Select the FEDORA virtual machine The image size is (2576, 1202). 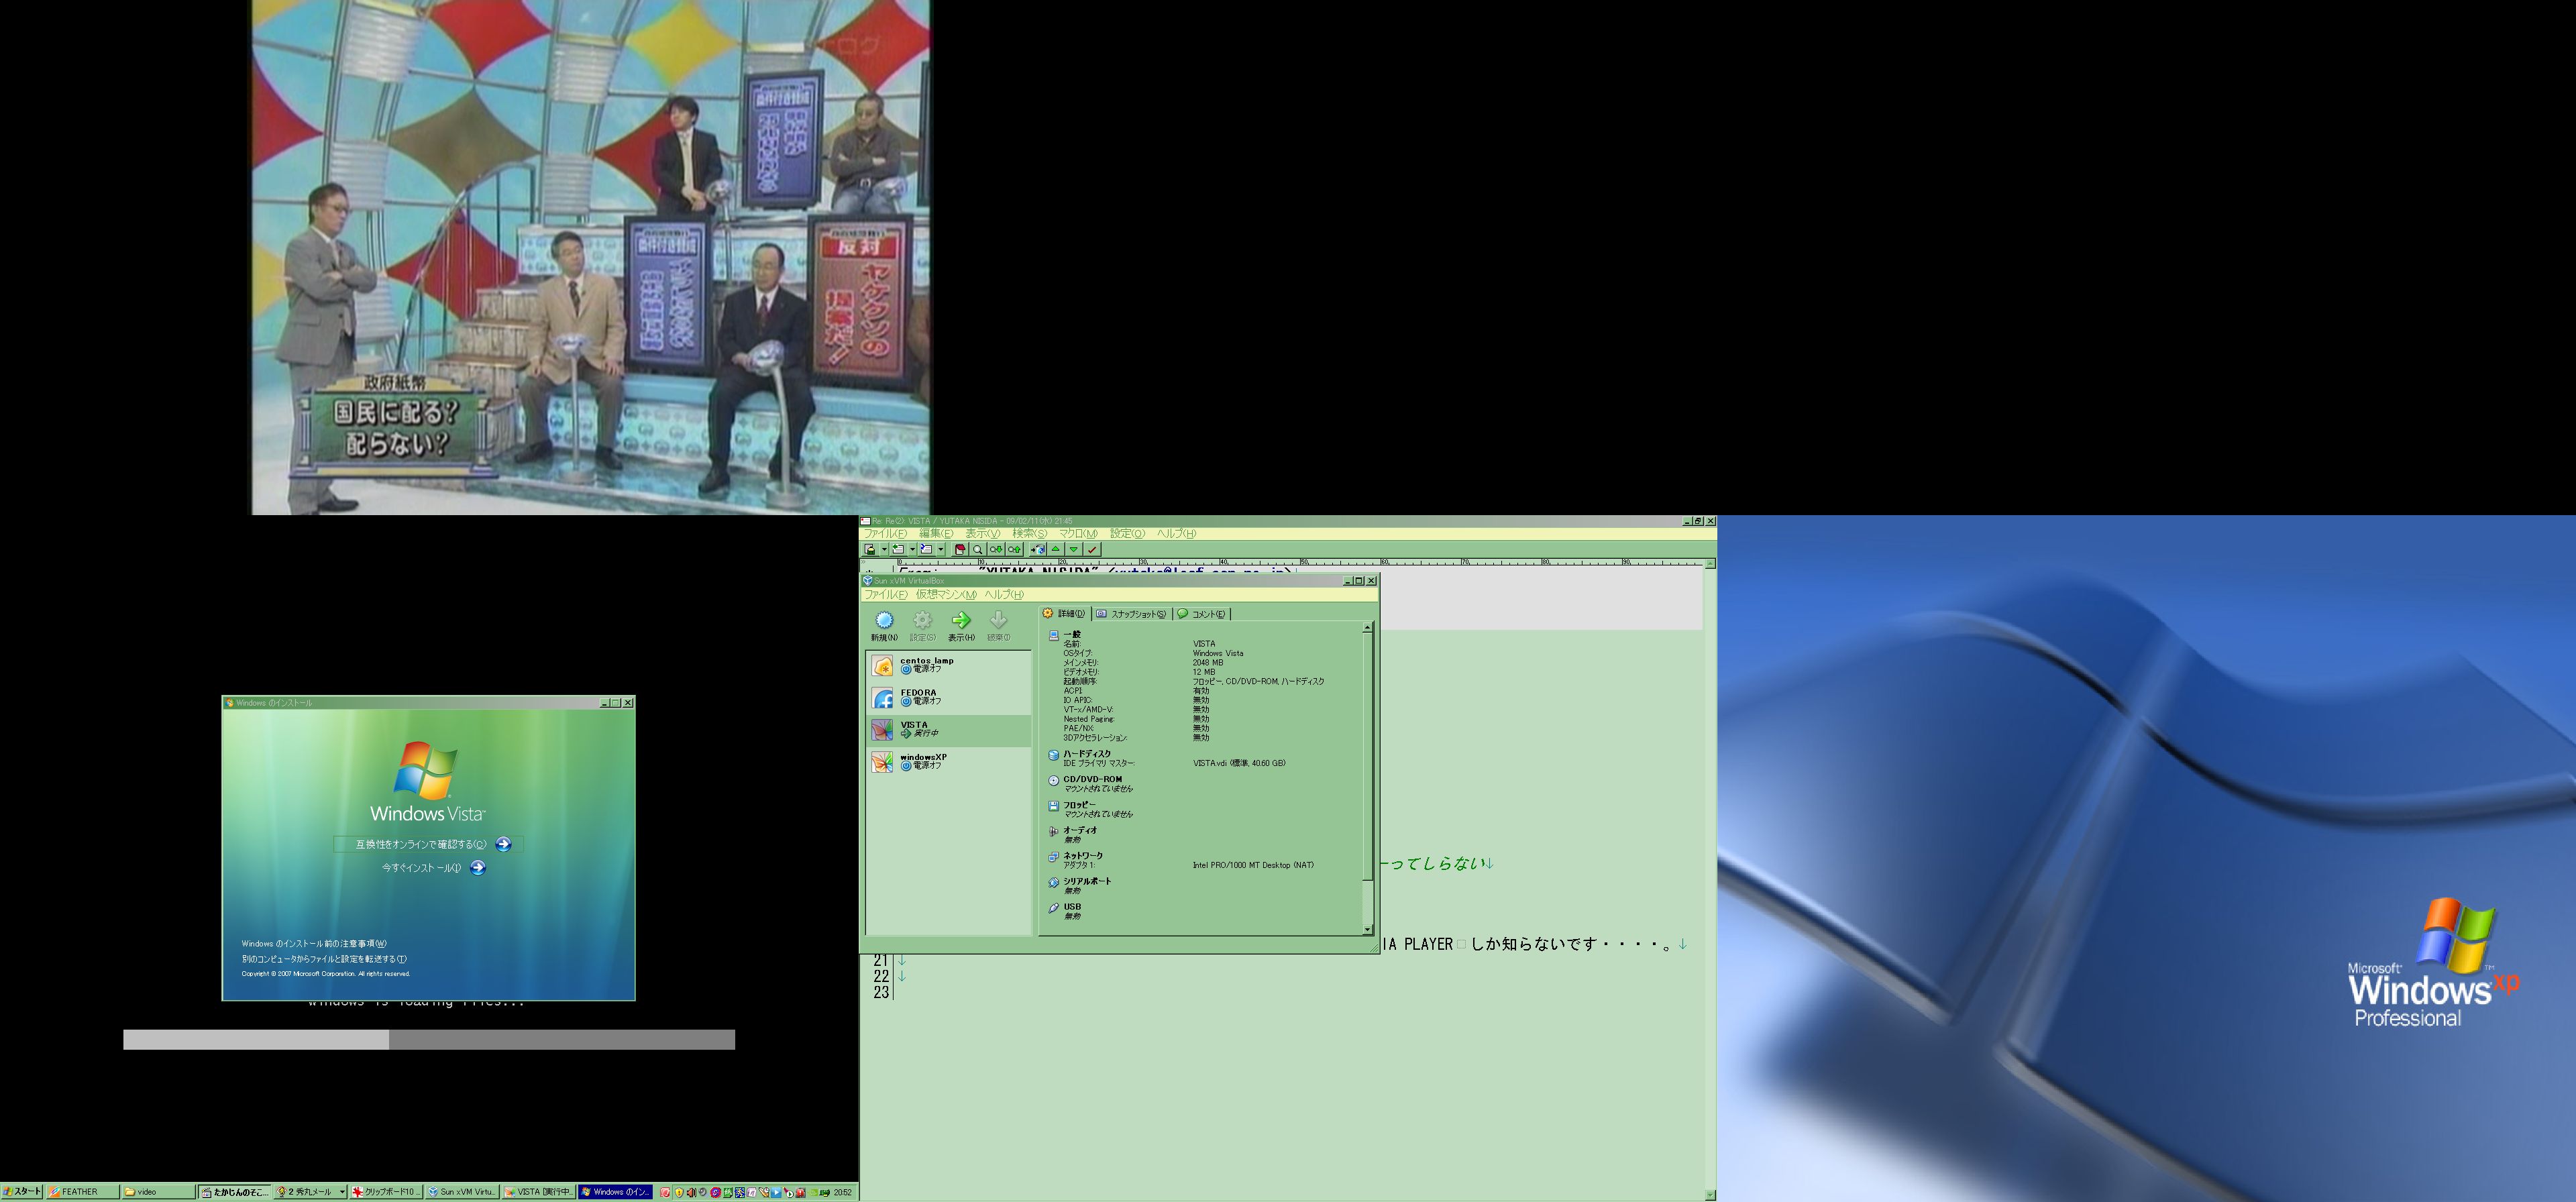pyautogui.click(x=949, y=697)
